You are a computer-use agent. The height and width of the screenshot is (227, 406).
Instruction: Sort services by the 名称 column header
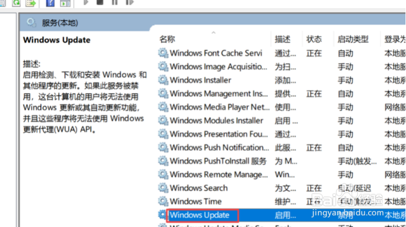[x=167, y=39]
